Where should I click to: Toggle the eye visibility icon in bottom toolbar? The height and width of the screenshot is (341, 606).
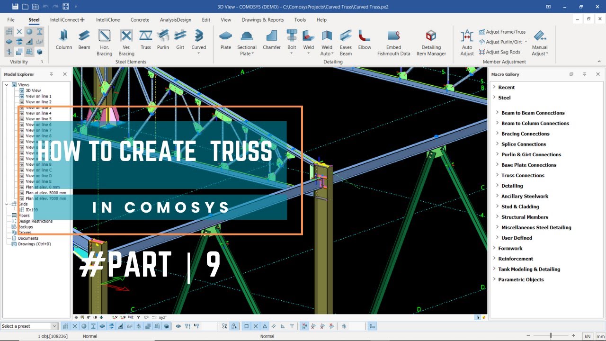pos(178,326)
